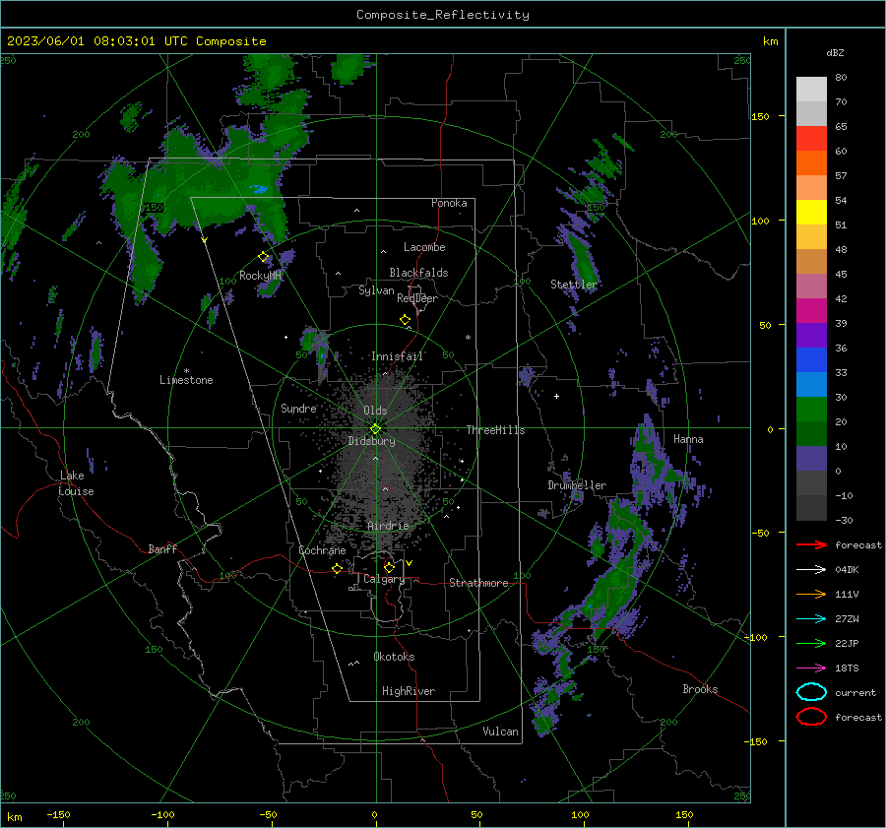Click the Limestone label

[186, 380]
